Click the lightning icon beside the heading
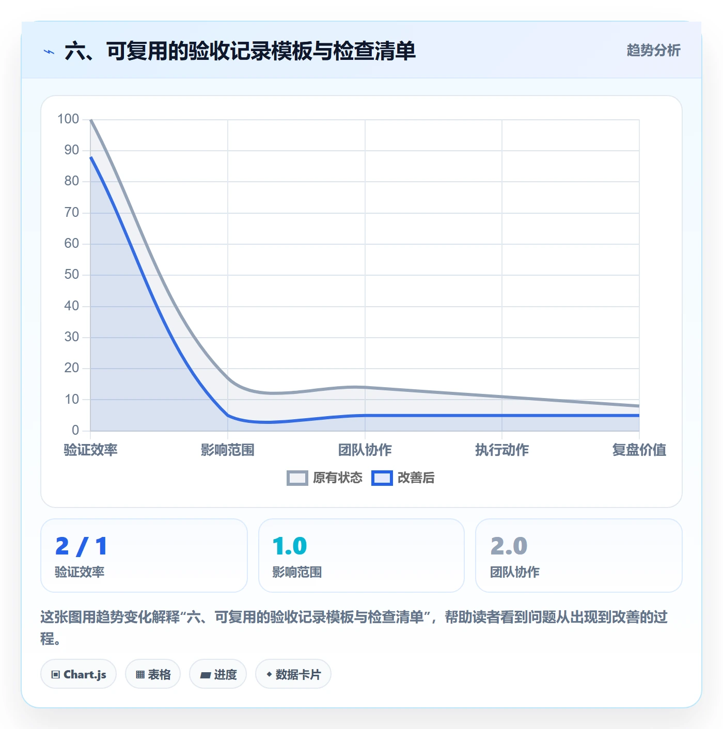 (x=49, y=52)
